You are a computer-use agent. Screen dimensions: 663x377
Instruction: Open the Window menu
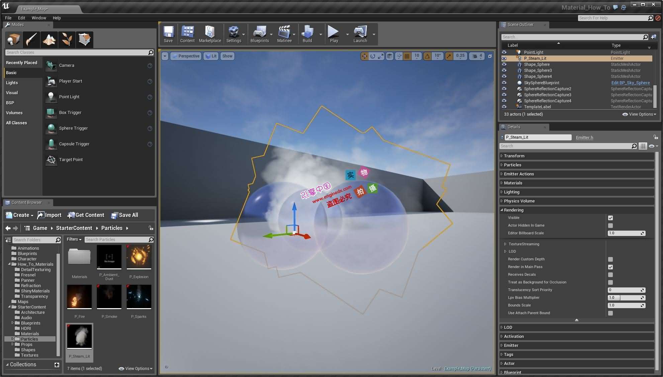pos(39,18)
